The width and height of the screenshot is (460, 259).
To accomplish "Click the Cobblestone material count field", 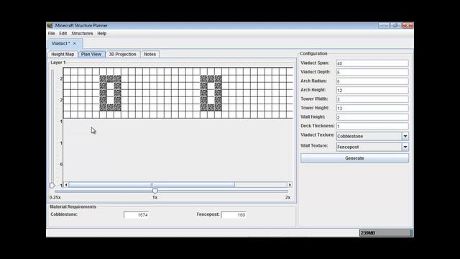I will click(137, 215).
